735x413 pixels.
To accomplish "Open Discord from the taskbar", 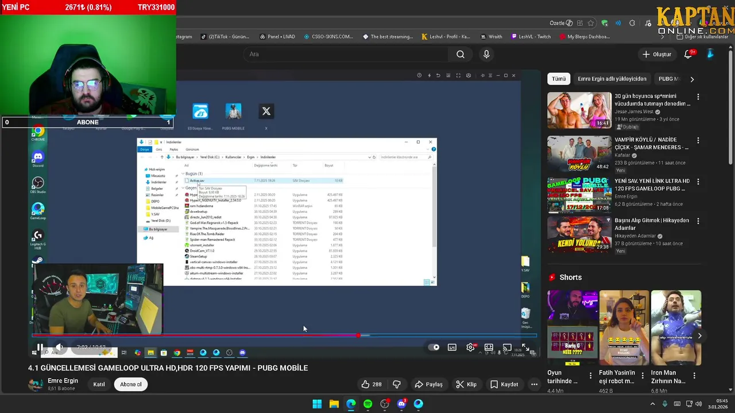I will click(401, 404).
